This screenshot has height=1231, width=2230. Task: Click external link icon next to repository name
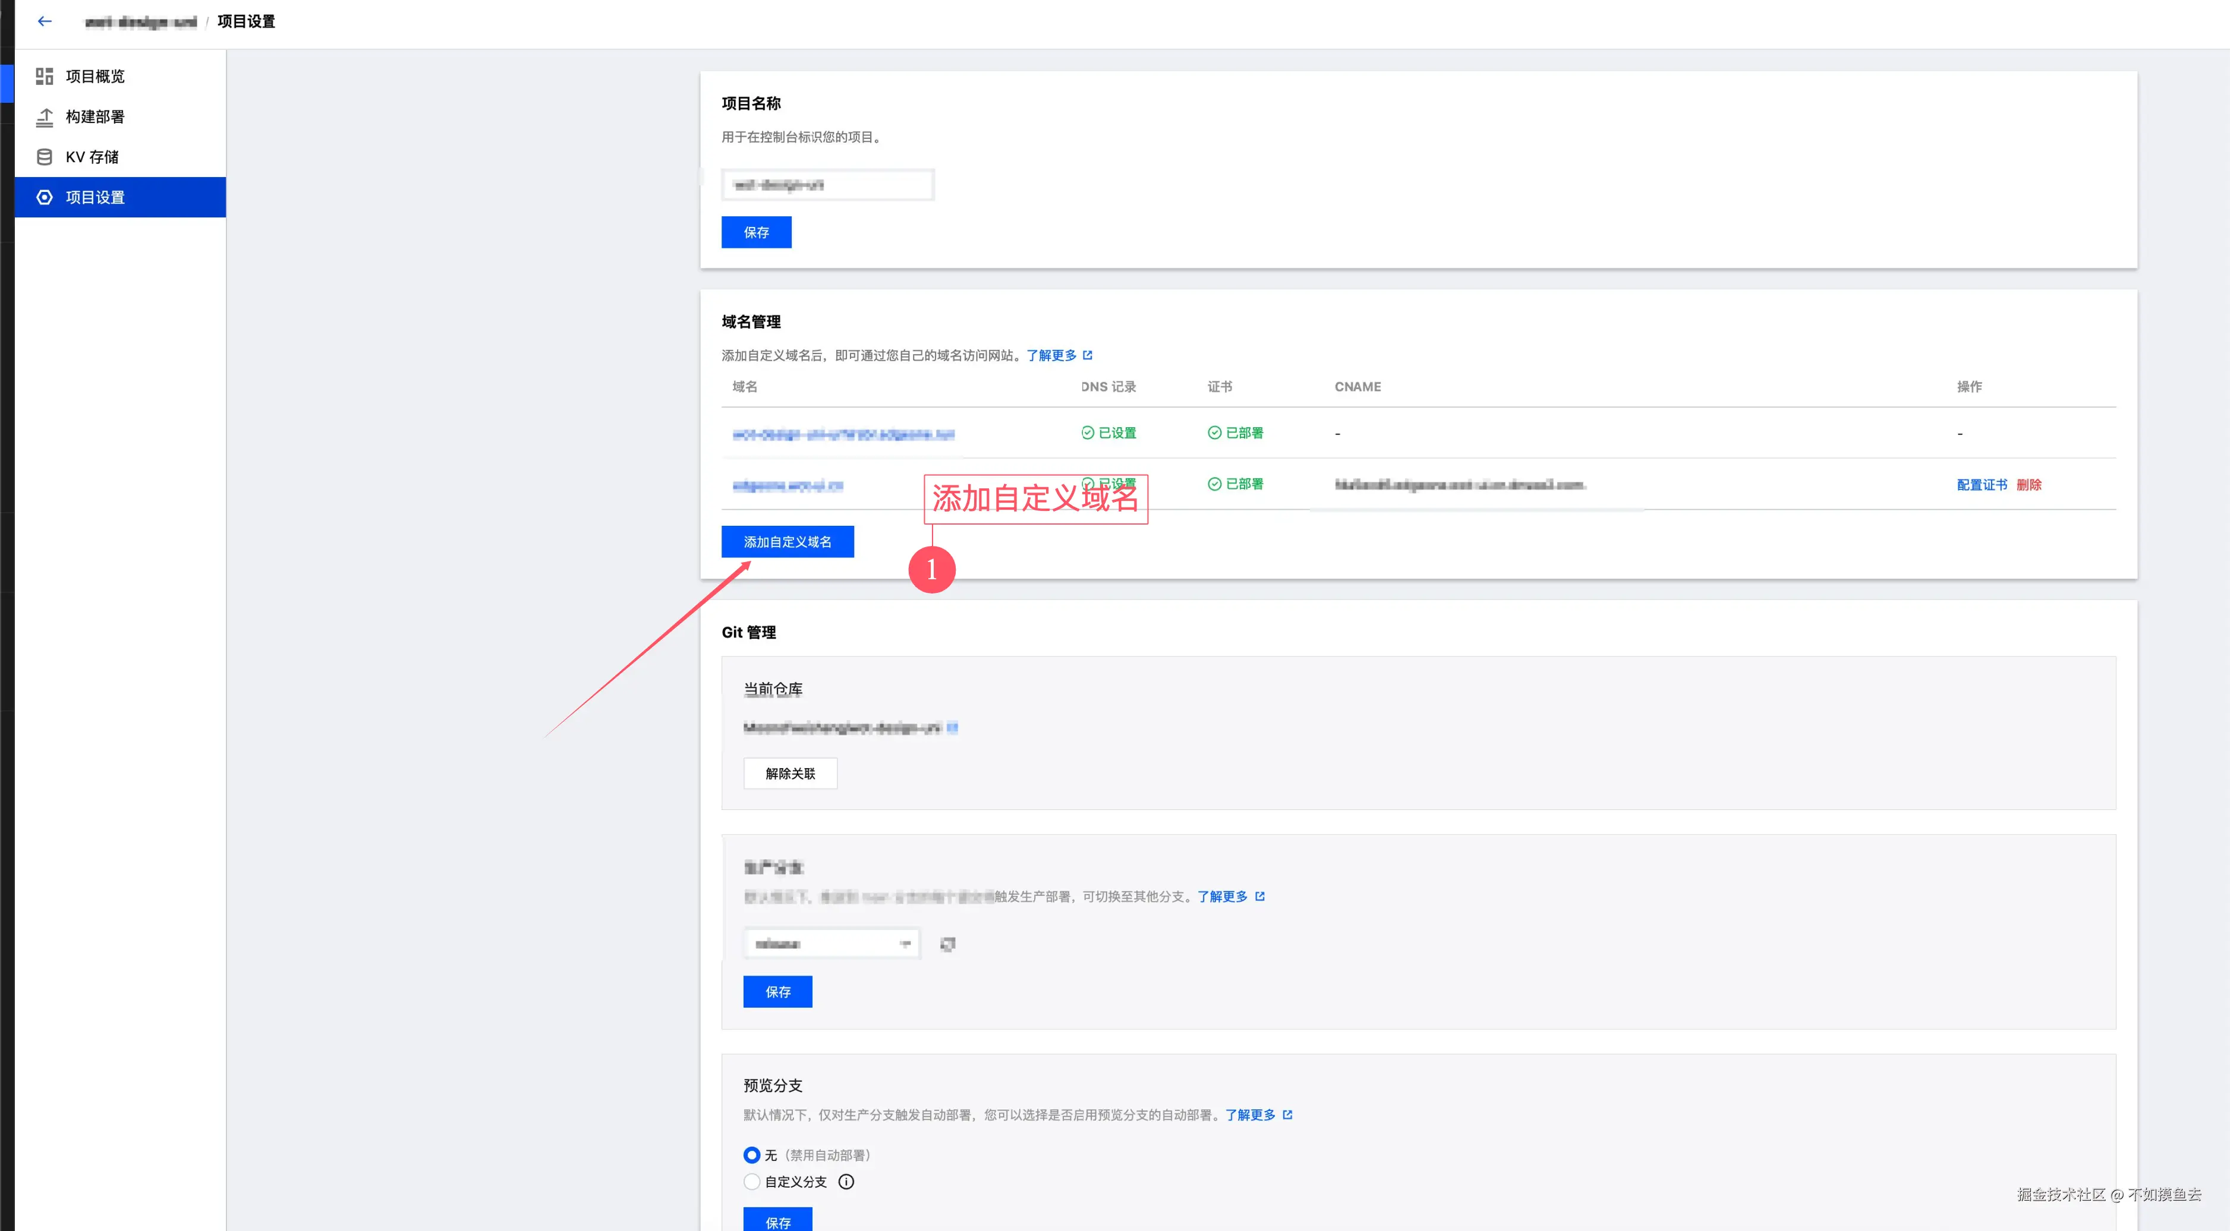tap(952, 728)
